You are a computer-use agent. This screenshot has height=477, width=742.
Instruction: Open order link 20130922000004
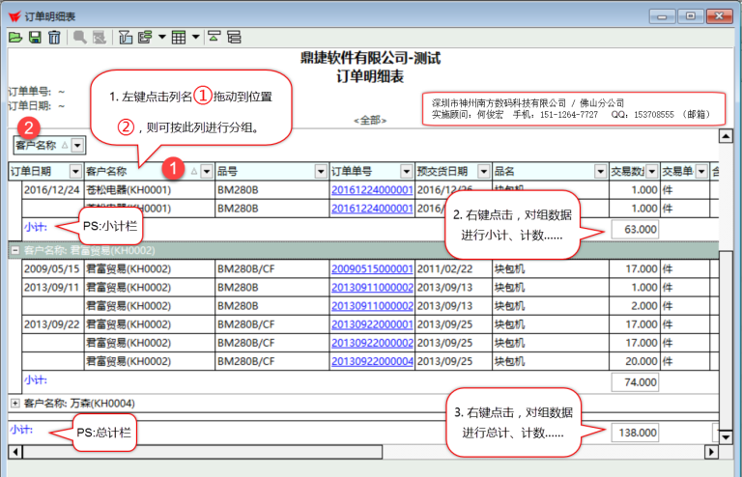[x=372, y=361]
